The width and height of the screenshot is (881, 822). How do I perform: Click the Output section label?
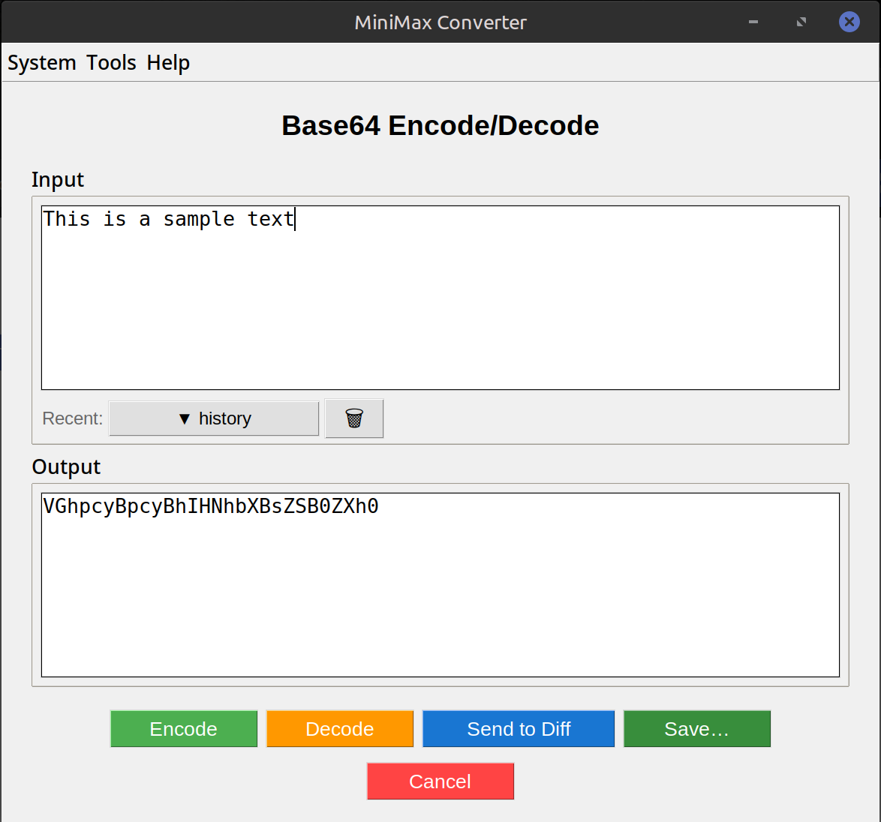click(x=66, y=467)
